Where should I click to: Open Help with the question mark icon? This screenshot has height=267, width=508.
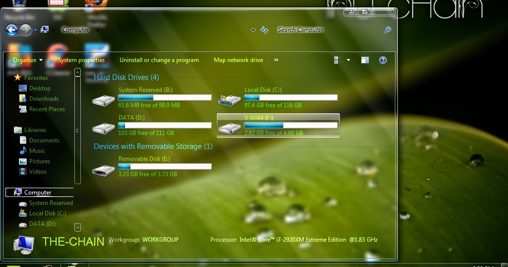click(382, 60)
